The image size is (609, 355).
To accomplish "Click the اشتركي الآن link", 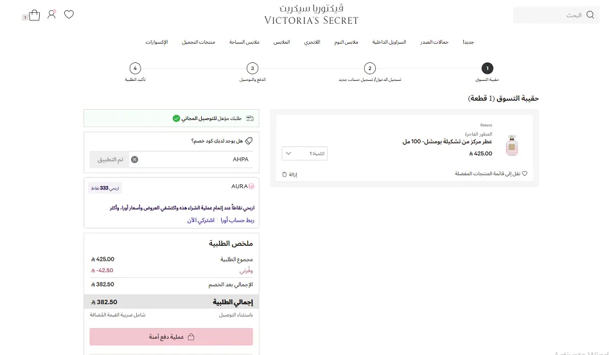I will 201,220.
